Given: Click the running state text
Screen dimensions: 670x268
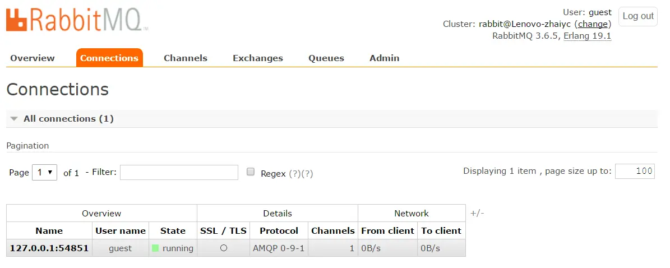Looking at the screenshot, I should pyautogui.click(x=178, y=248).
